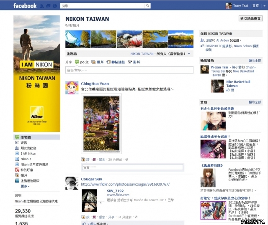The width and height of the screenshot is (268, 225).
Task: Click the search magnifier button
Action: [147, 6]
